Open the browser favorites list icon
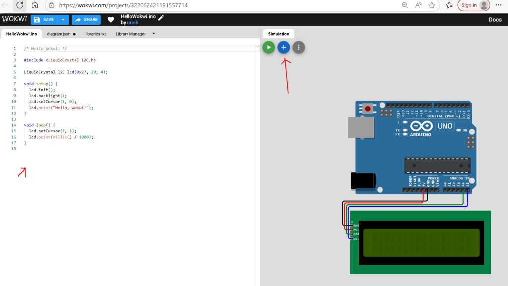The image size is (508, 286). [449, 5]
